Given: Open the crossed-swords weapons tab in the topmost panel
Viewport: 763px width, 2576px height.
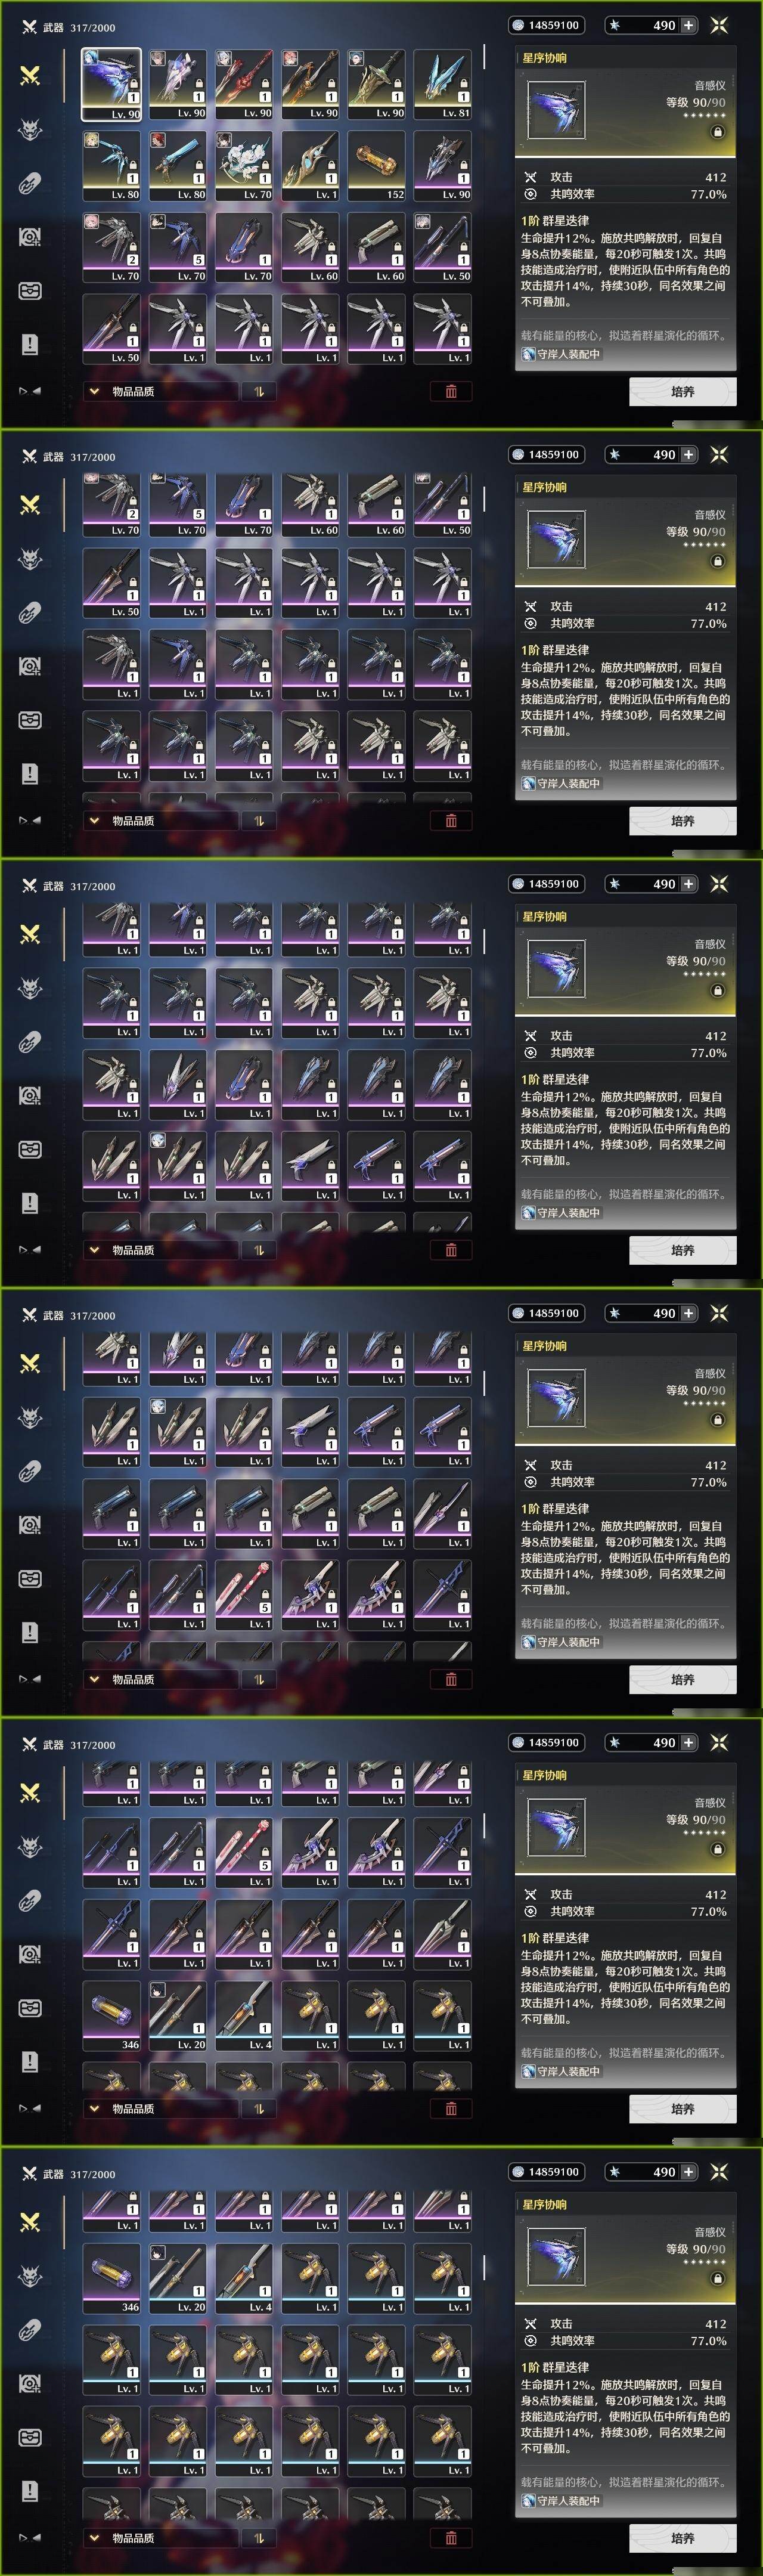Looking at the screenshot, I should [x=30, y=75].
